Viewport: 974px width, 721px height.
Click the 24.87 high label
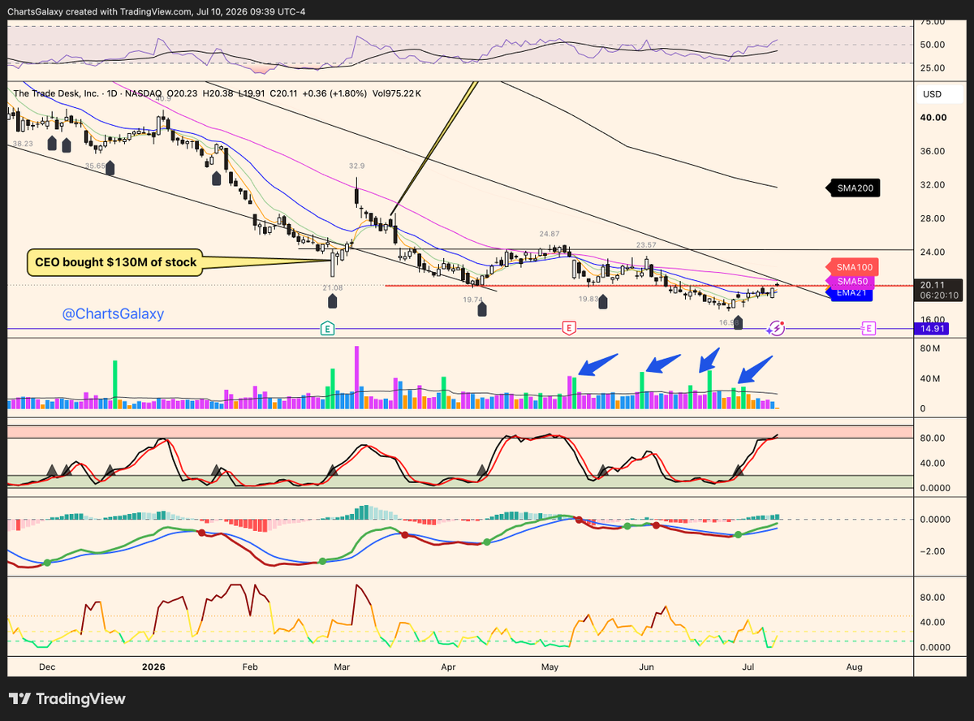click(x=550, y=234)
